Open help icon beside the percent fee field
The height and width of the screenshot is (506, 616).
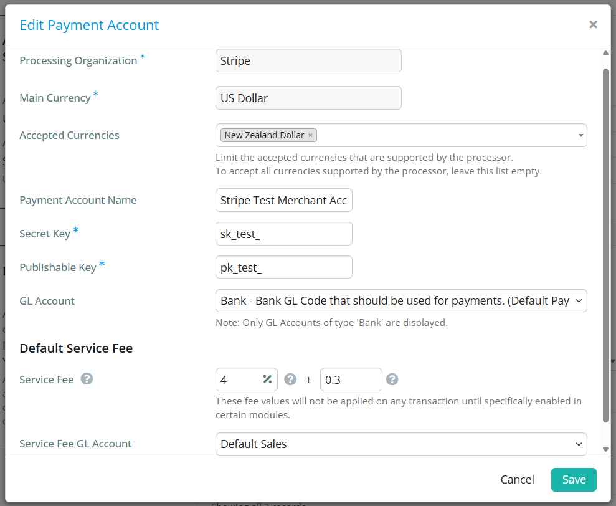(290, 379)
